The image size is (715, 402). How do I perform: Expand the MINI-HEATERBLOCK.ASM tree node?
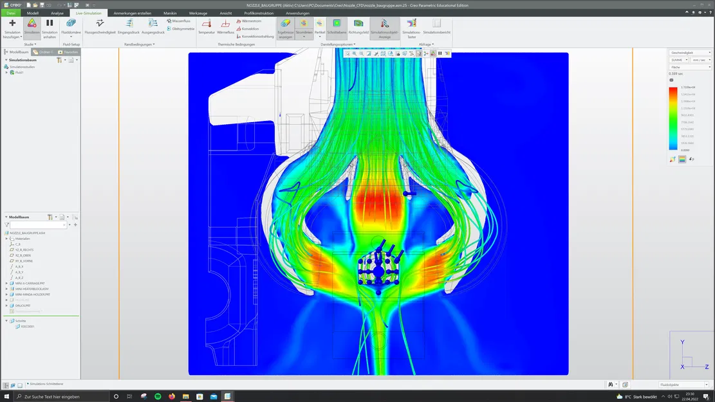click(x=6, y=289)
